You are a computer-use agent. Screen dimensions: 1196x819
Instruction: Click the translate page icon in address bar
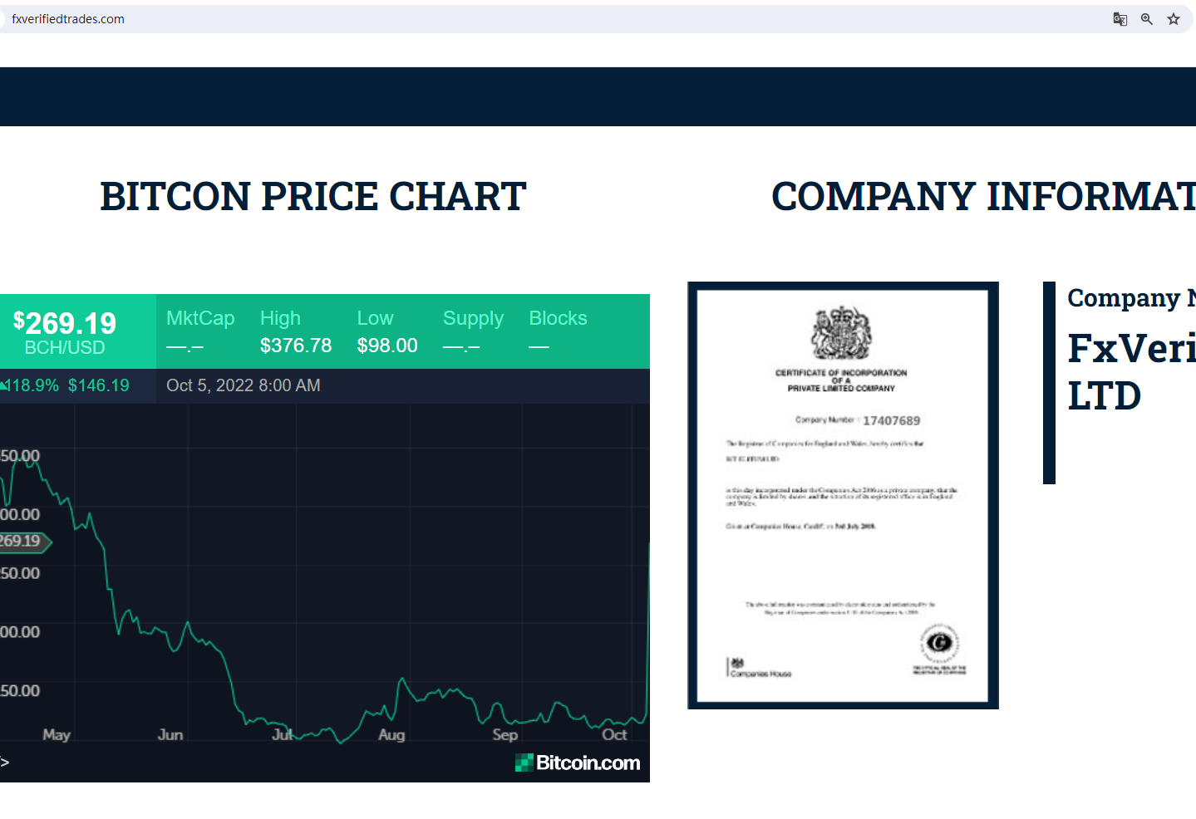(x=1120, y=19)
